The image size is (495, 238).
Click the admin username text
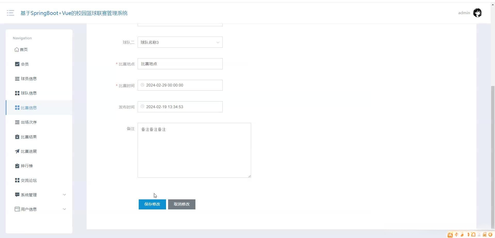[x=464, y=13]
